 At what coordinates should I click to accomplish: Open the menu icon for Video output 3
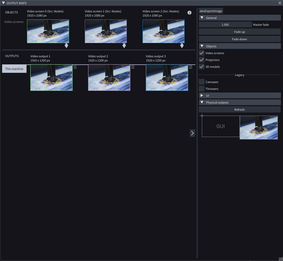[x=191, y=67]
